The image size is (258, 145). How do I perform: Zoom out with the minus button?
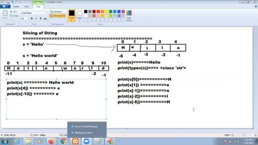(233, 135)
